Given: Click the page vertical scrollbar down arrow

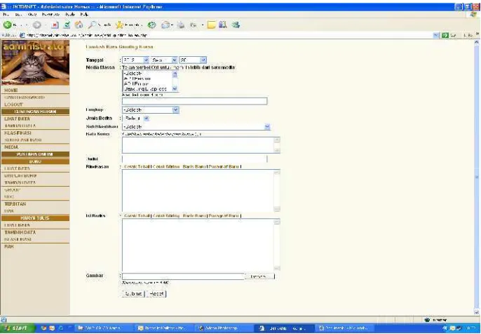Looking at the screenshot, I should [476, 312].
